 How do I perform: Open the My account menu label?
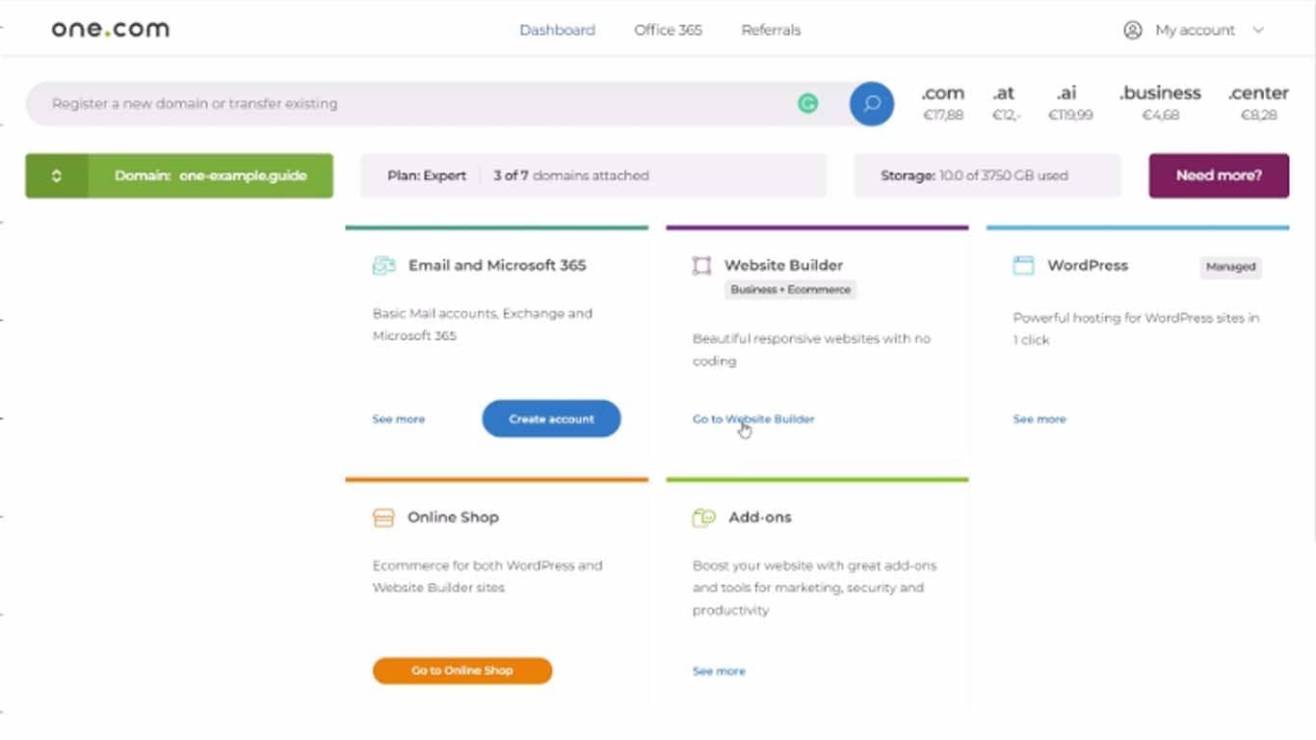click(1195, 30)
